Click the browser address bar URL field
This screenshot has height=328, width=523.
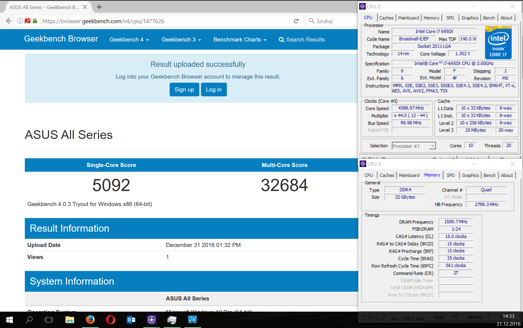pyautogui.click(x=165, y=21)
